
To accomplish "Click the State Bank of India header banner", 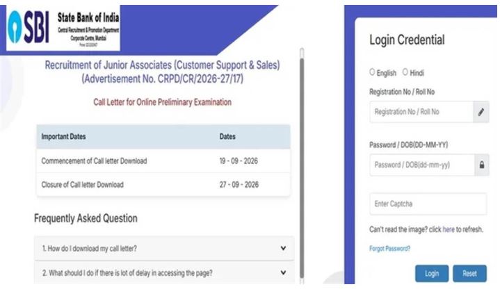I will click(63, 28).
